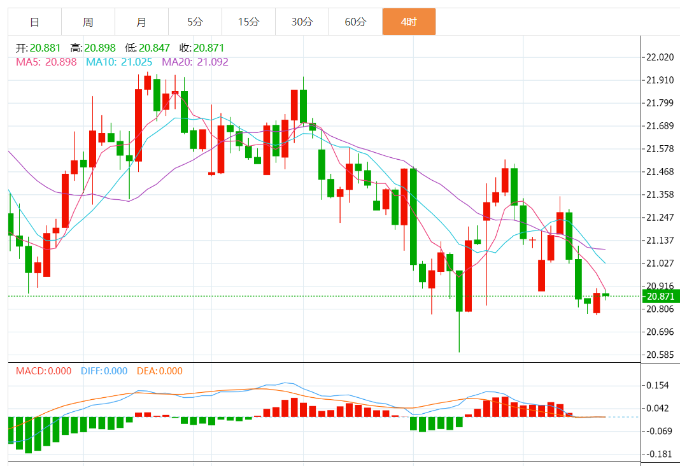
Task: Click the 21.027 price axis label
Action: click(x=660, y=264)
